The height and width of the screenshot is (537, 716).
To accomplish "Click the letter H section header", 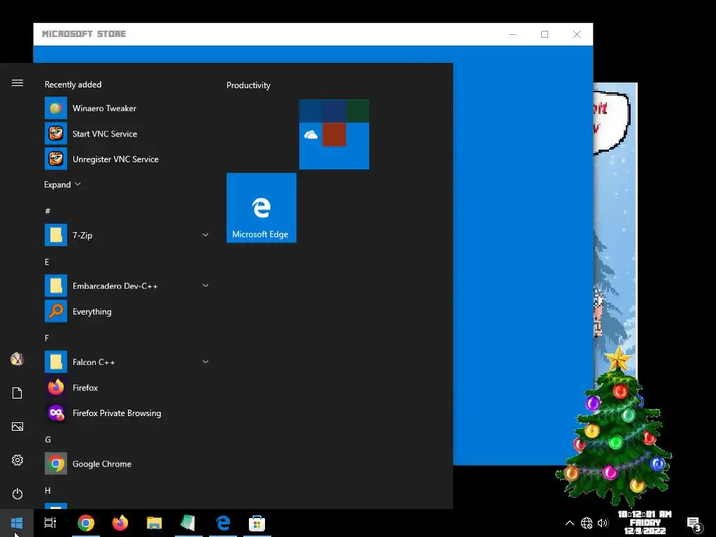I will tap(48, 491).
